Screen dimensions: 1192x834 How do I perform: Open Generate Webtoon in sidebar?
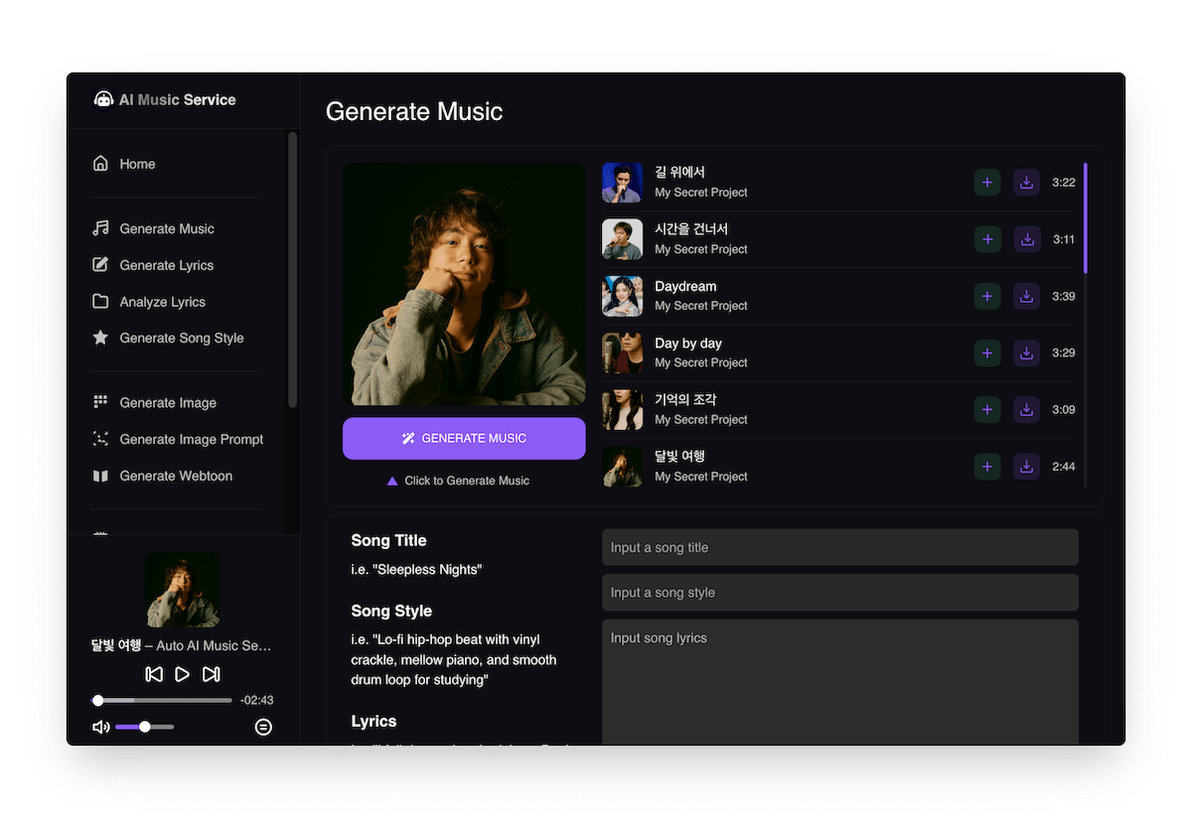(x=175, y=476)
